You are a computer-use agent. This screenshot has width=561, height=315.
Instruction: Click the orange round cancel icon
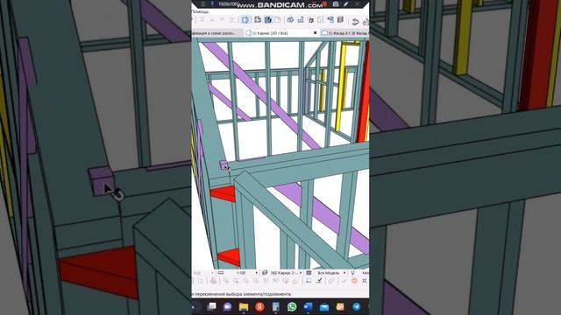(x=354, y=281)
